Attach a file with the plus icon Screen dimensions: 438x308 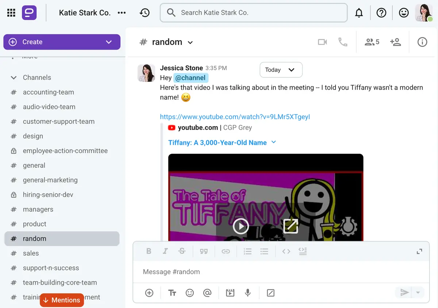149,293
